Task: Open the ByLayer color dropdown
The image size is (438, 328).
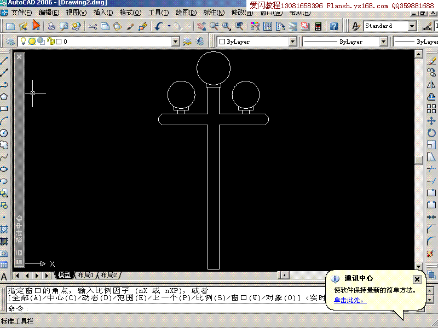Action: coord(292,42)
